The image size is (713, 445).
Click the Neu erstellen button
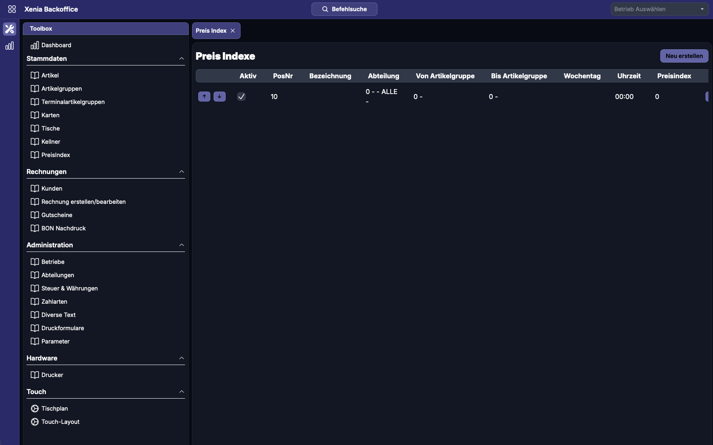coord(684,56)
